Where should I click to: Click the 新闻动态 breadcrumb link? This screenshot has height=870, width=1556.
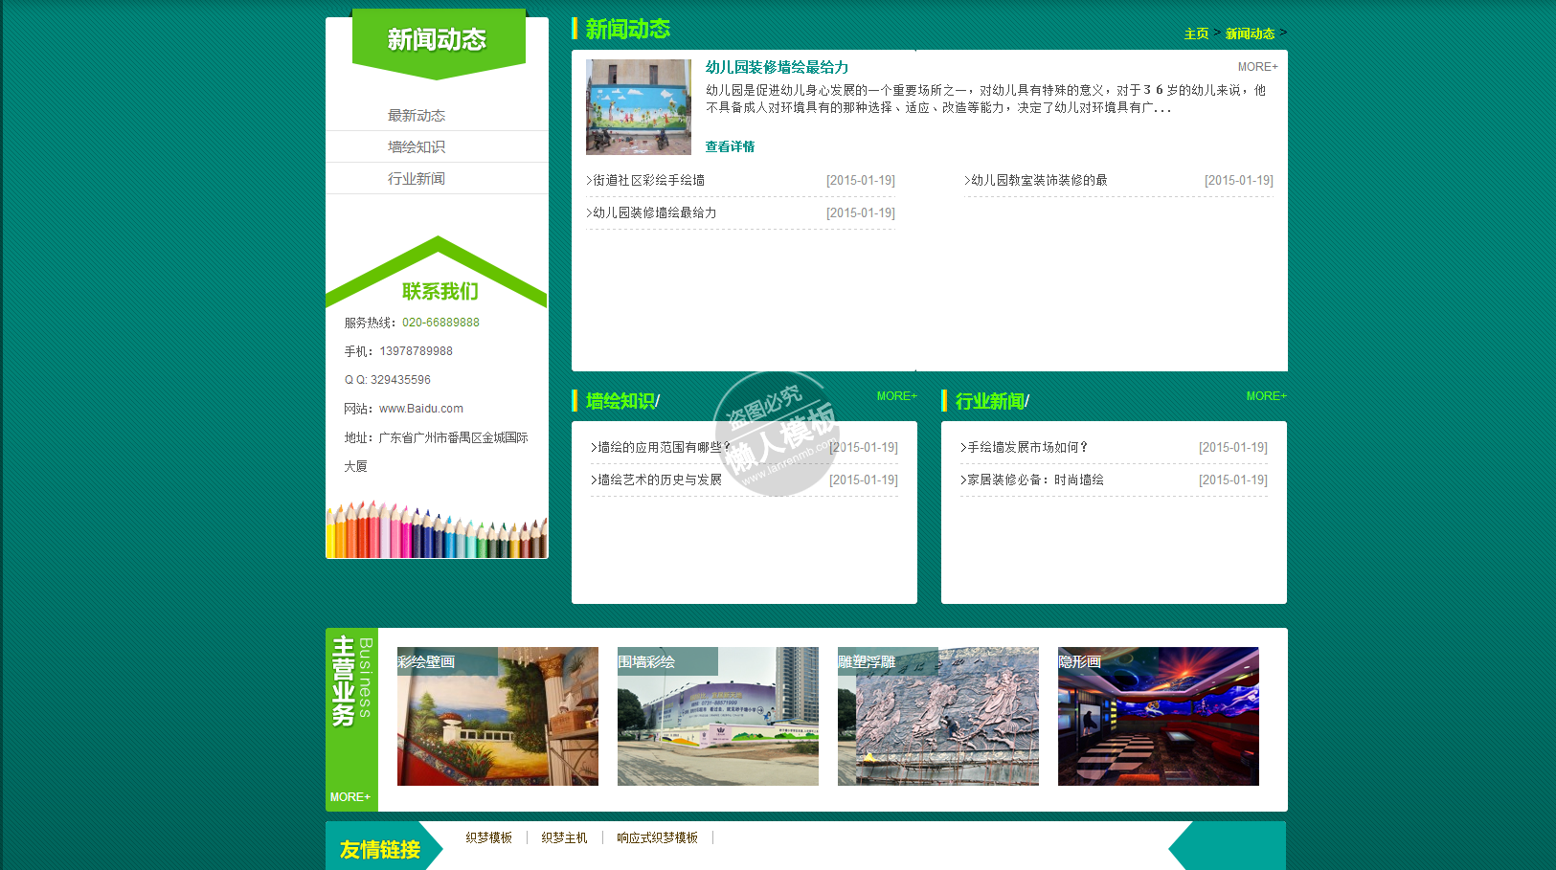coord(1250,33)
